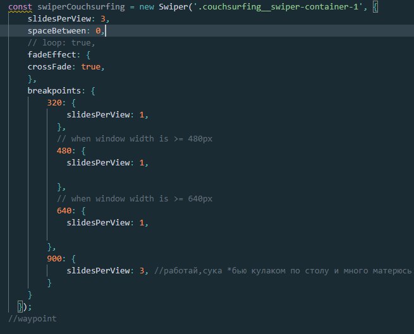Click the 'const' keyword on line one
Screen dimensions: 414x334
click(x=20, y=7)
